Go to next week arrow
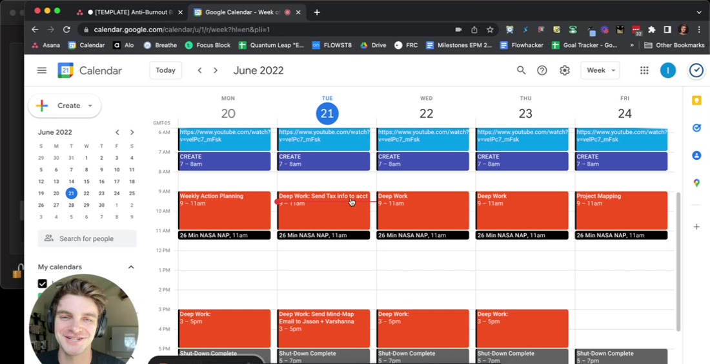The height and width of the screenshot is (364, 710). pos(216,70)
